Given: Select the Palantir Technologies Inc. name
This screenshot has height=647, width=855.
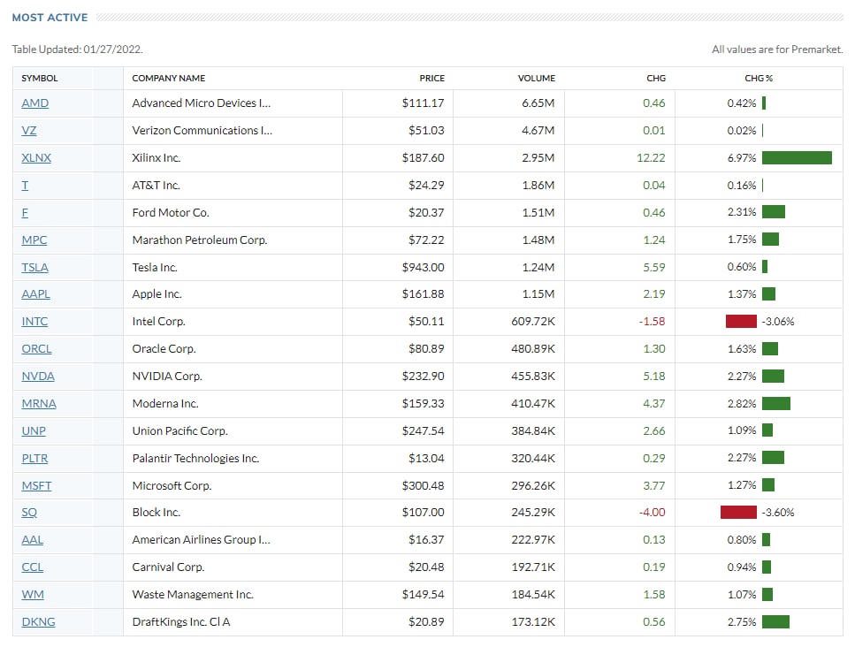Looking at the screenshot, I should (195, 459).
